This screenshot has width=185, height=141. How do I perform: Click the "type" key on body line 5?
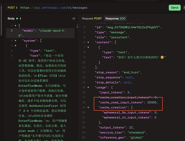35,51
